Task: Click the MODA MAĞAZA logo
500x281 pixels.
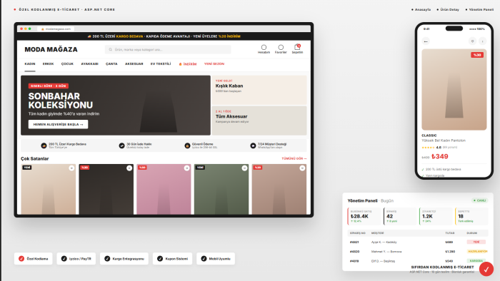Action: [51, 50]
